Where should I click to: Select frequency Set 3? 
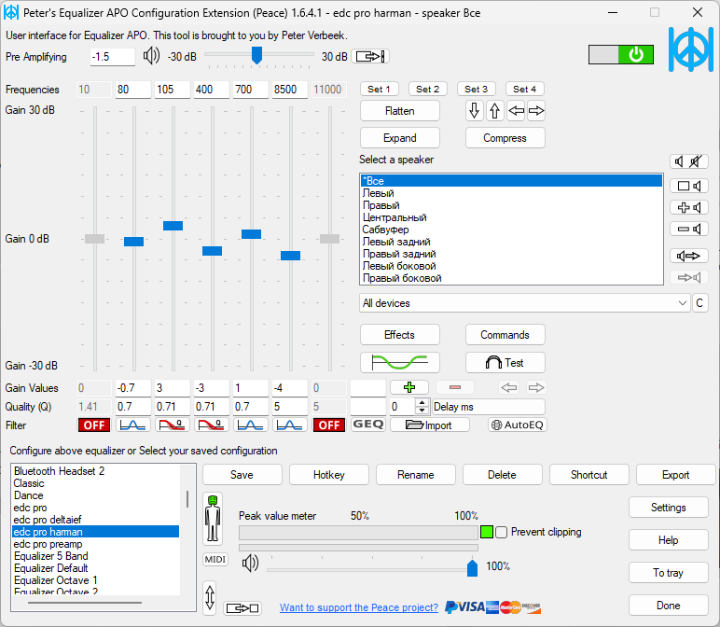click(x=477, y=90)
